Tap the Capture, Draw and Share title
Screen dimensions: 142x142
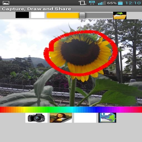pos(37,9)
